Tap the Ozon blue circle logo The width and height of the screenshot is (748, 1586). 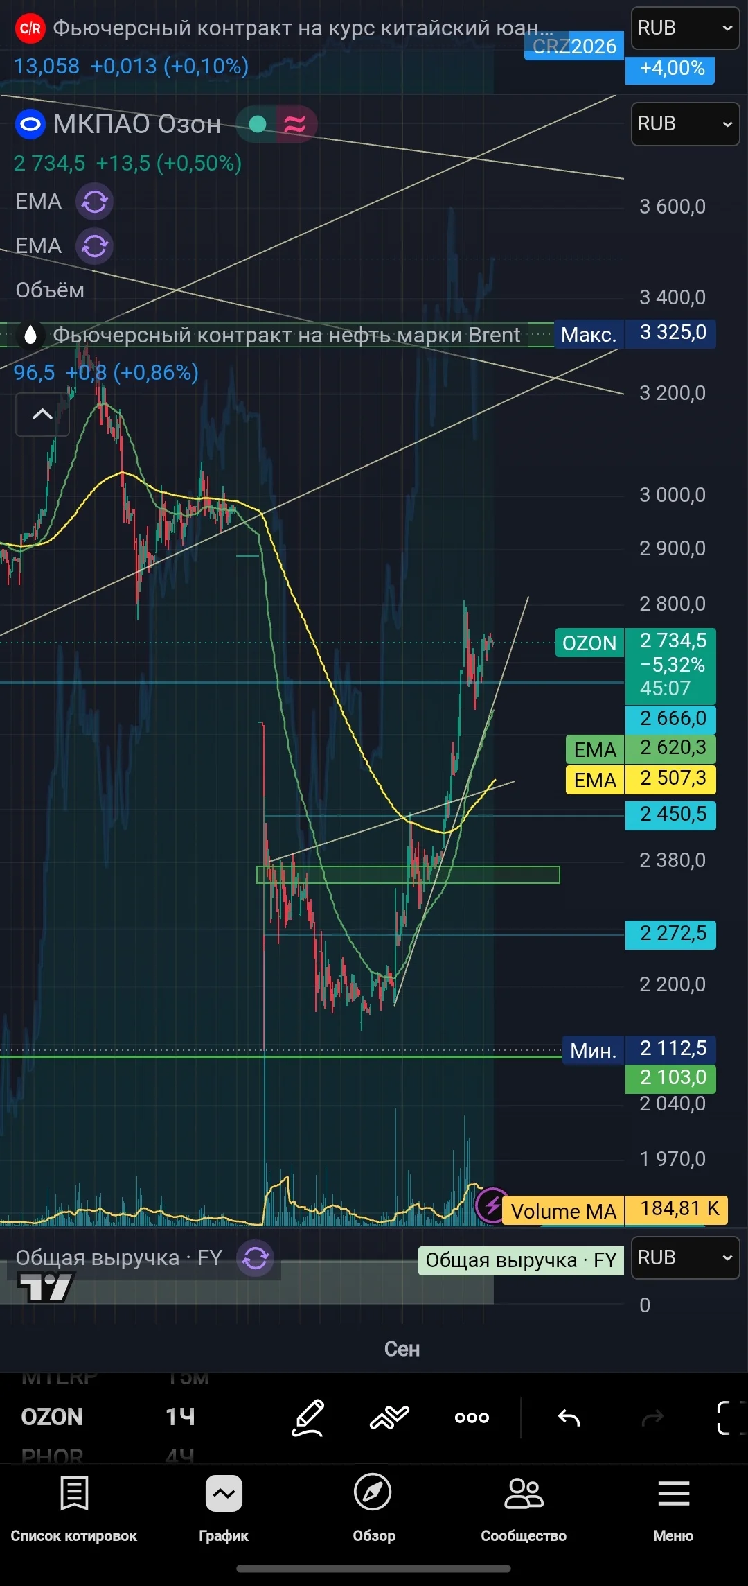point(30,125)
